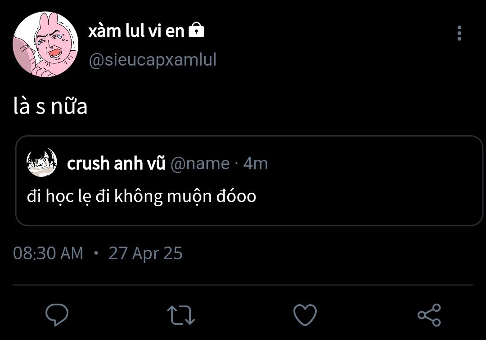This screenshot has width=486, height=340.
Task: Open the quoted author "crush anh vũ"
Action: point(116,163)
